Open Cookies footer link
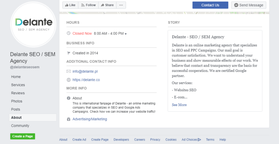The image size is (279, 144). 171,140
